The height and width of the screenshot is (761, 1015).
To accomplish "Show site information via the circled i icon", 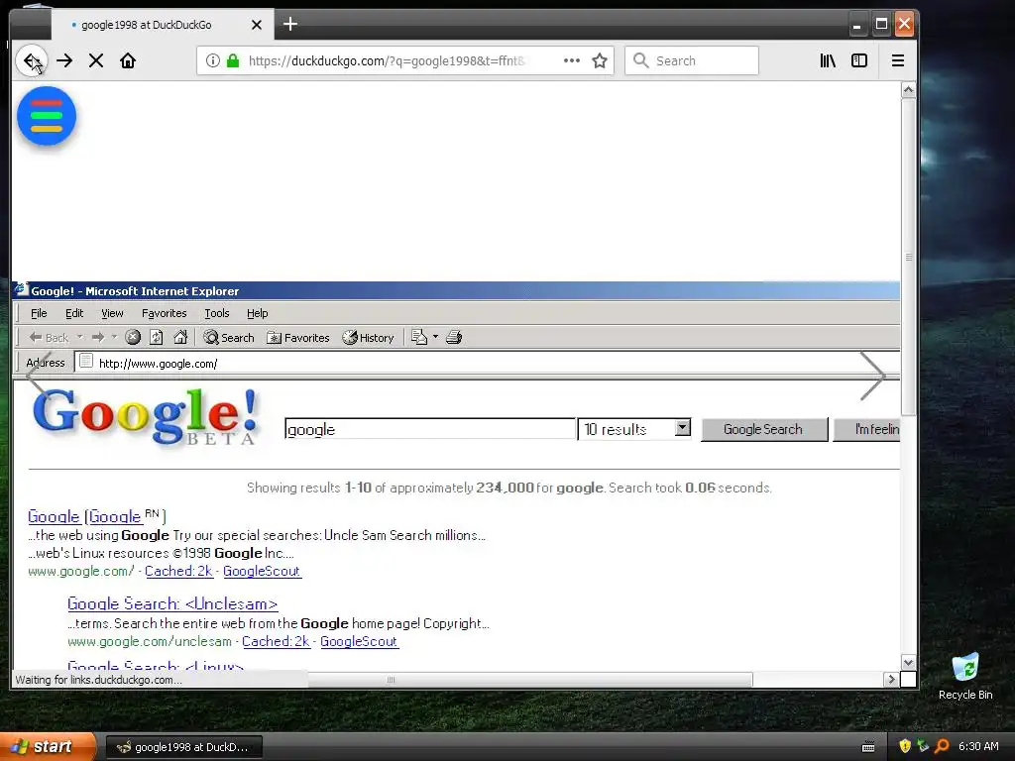I will 212,60.
